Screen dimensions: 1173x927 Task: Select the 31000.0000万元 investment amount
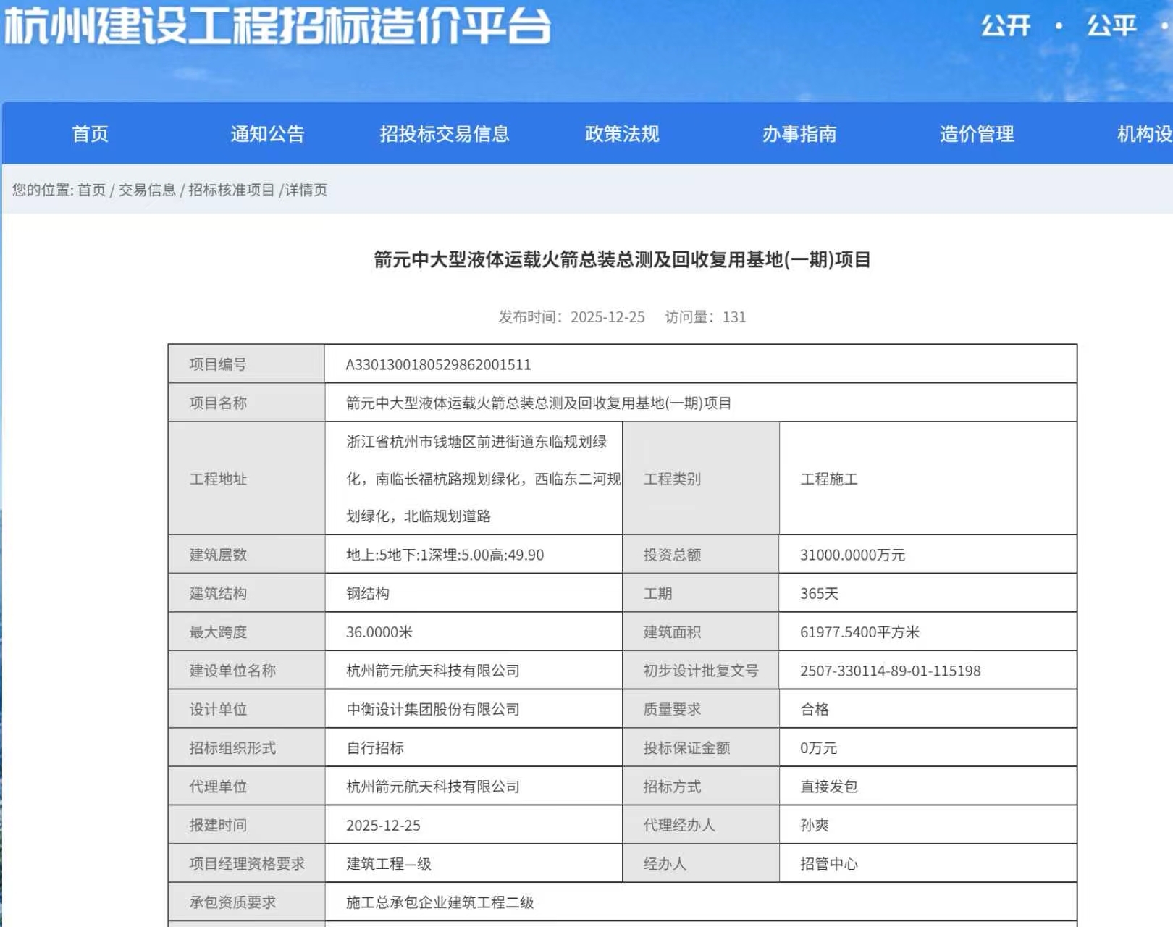(853, 555)
